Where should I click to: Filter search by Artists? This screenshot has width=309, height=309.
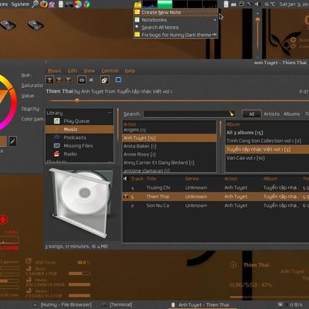pyautogui.click(x=271, y=114)
